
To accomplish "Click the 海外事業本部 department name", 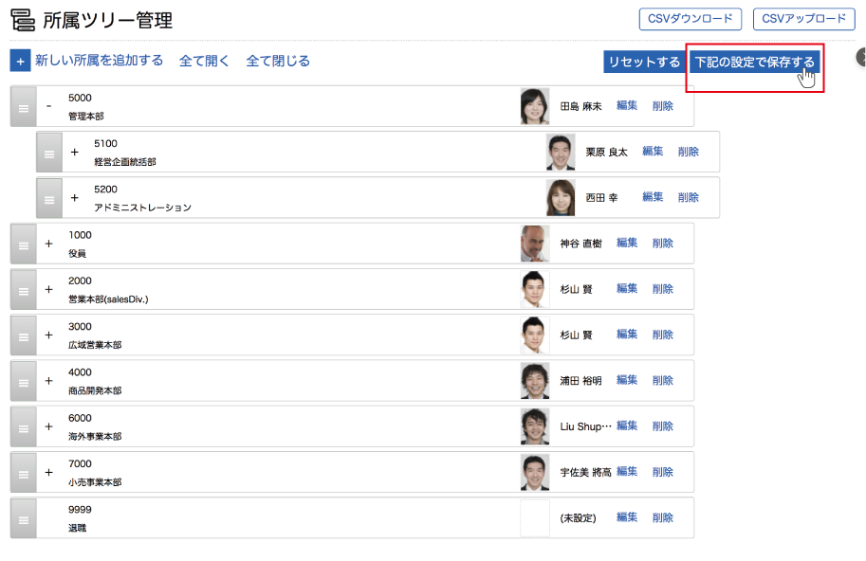I will 95,437.
